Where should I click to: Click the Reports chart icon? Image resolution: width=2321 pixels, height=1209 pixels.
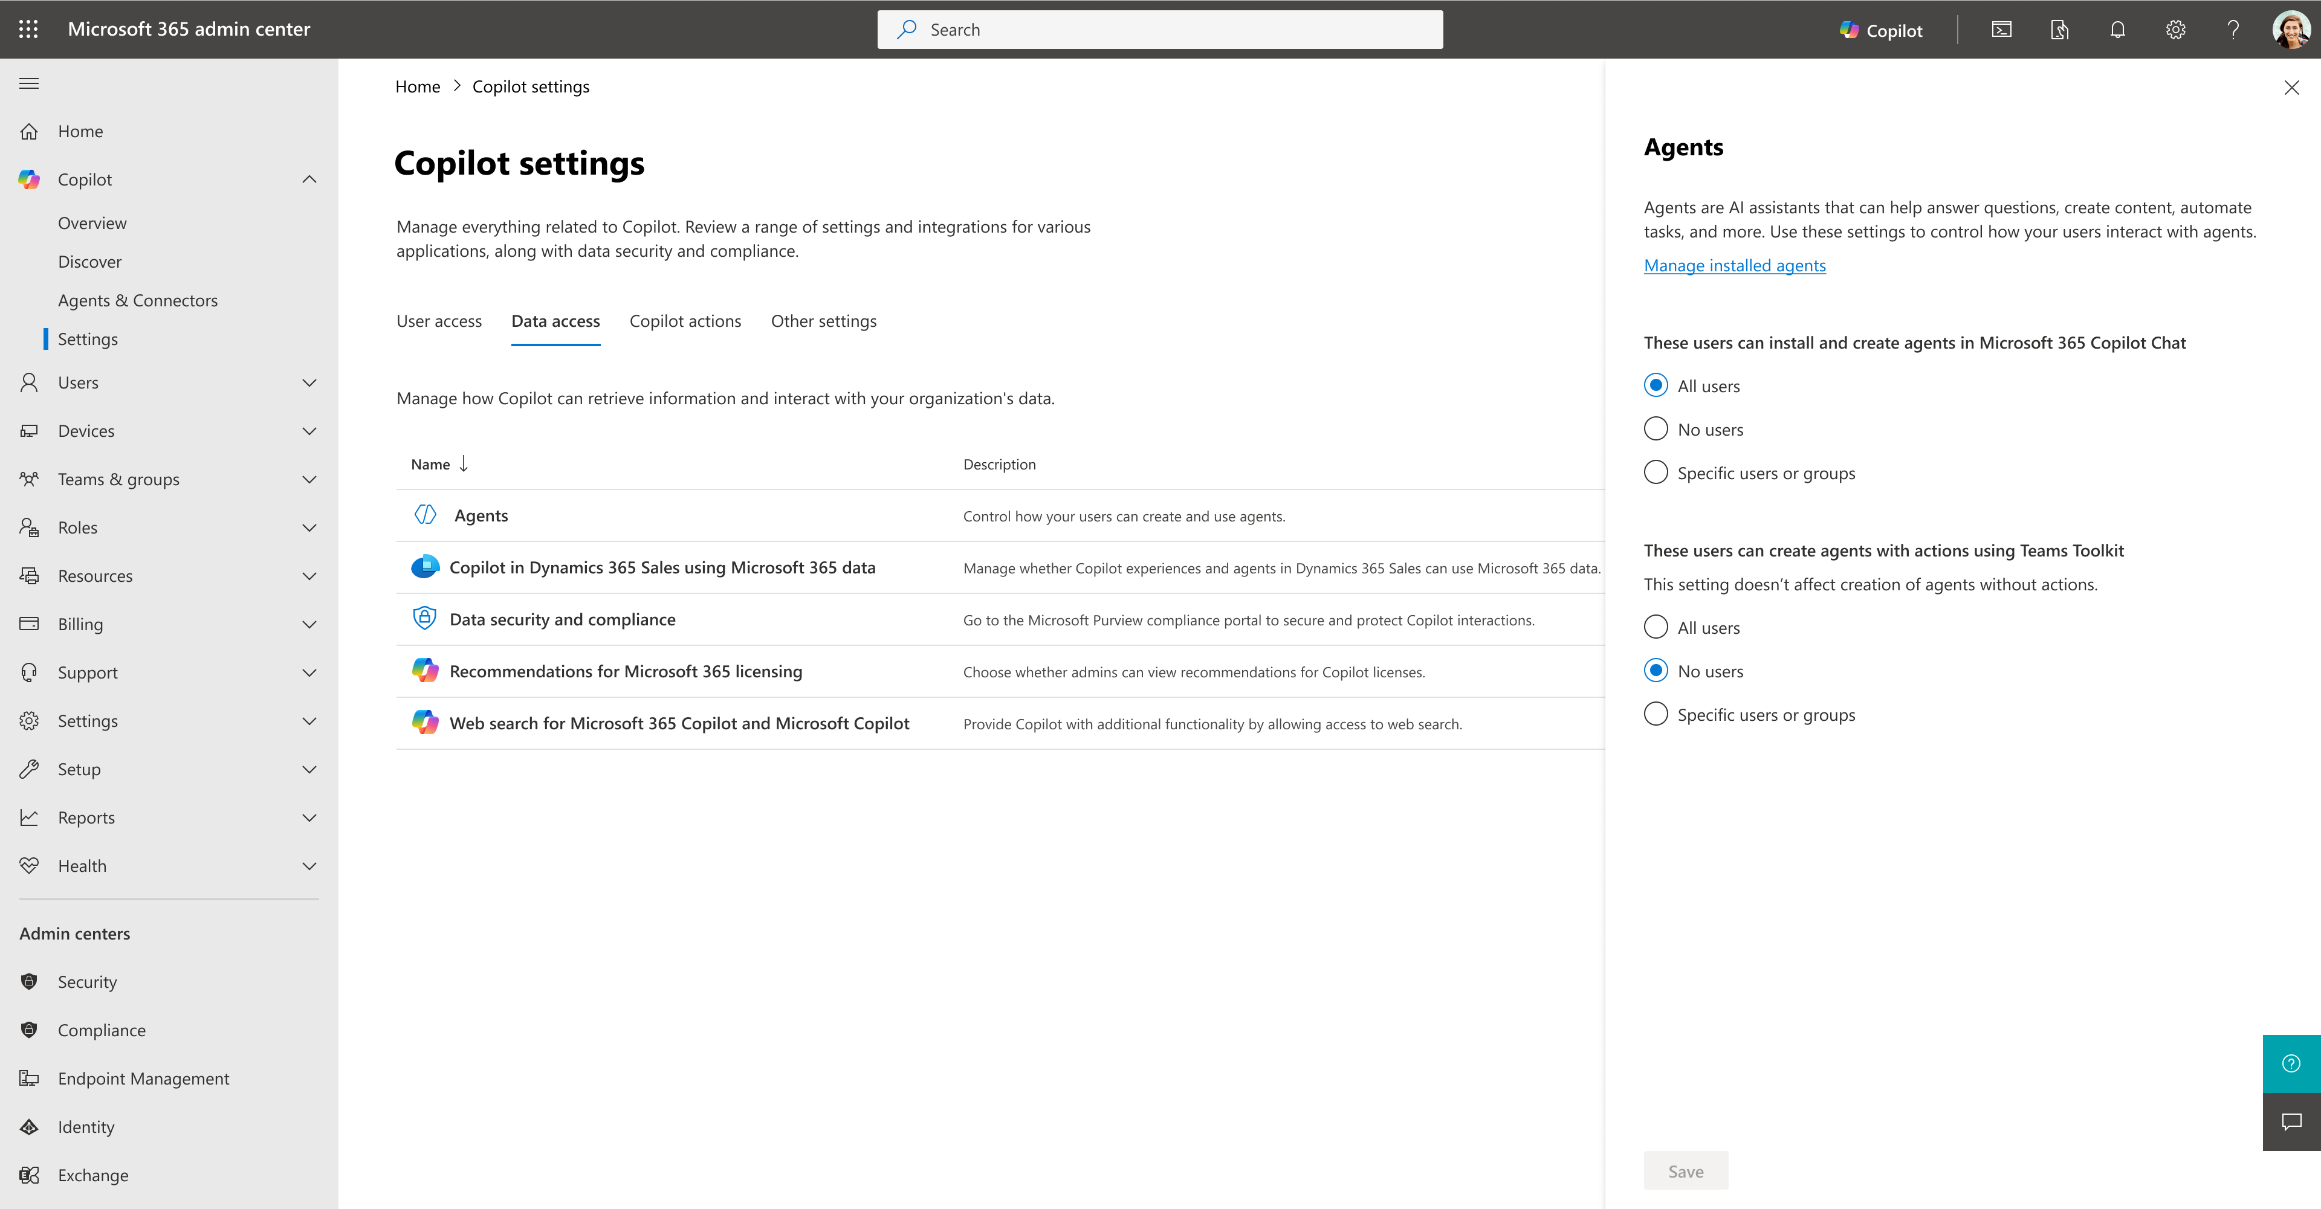tap(29, 818)
